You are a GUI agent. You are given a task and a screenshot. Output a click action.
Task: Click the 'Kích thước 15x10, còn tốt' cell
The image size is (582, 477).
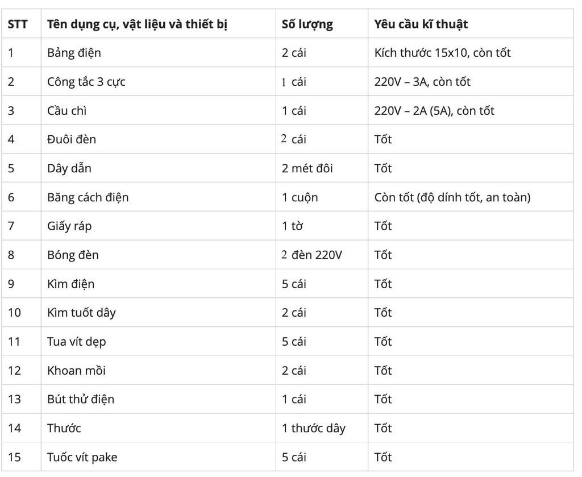(x=443, y=53)
